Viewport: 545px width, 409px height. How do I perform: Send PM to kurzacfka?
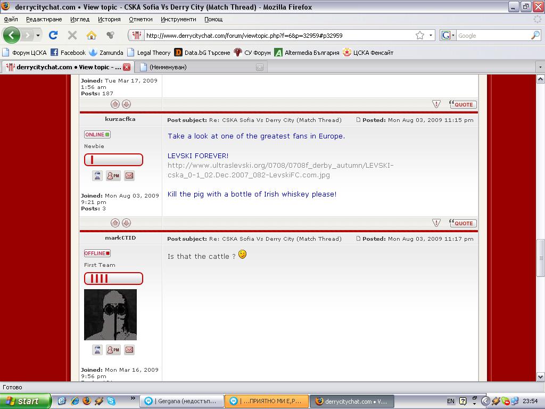(x=113, y=176)
